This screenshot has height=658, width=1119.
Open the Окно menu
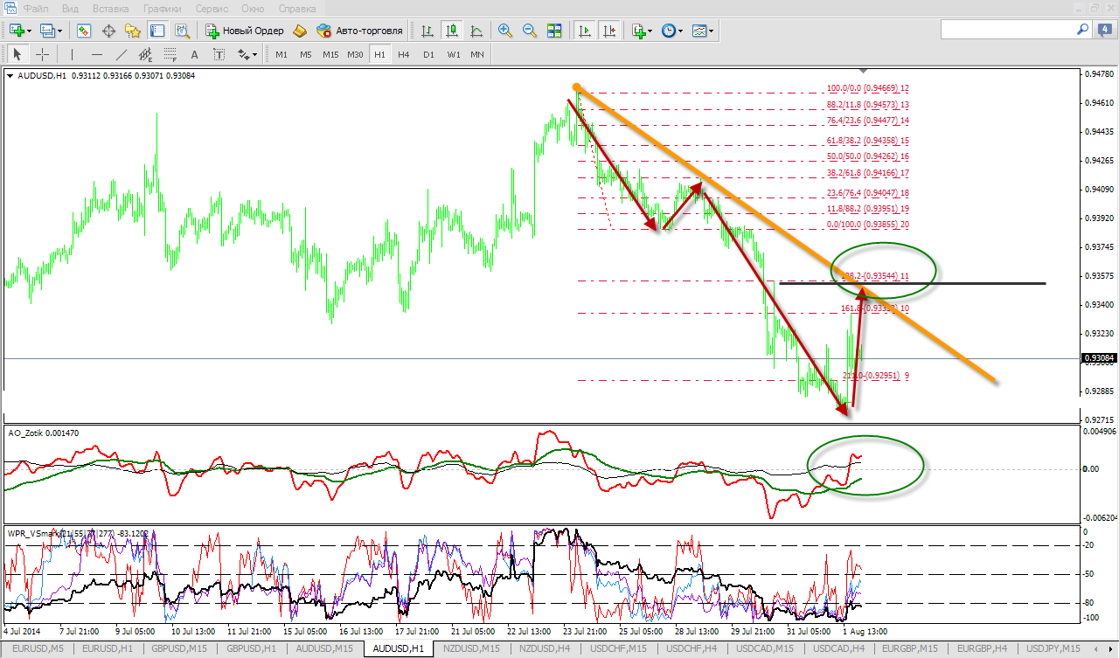click(253, 8)
